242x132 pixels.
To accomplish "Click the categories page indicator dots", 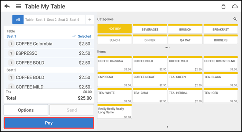I will 167,48.
